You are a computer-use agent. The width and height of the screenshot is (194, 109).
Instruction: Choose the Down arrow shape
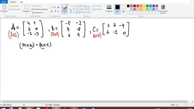click(x=71, y=12)
